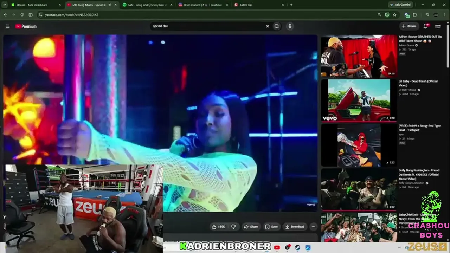Open the Rob49 x Sexyy Red thumbnail
The height and width of the screenshot is (253, 450).
[359, 145]
